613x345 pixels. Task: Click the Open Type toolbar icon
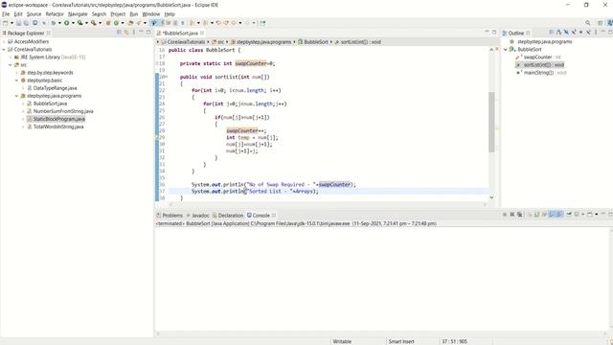(x=130, y=23)
